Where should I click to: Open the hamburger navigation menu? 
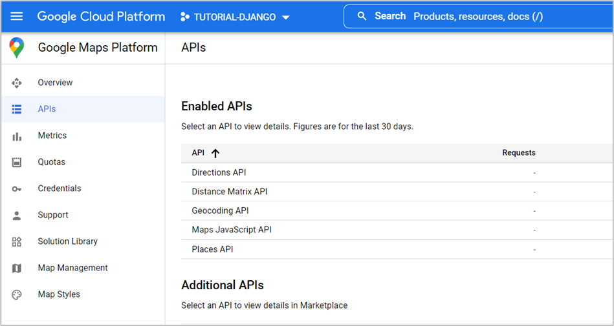tap(16, 16)
